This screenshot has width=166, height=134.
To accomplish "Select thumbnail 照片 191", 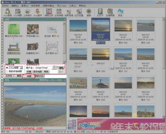I will click(x=123, y=60).
